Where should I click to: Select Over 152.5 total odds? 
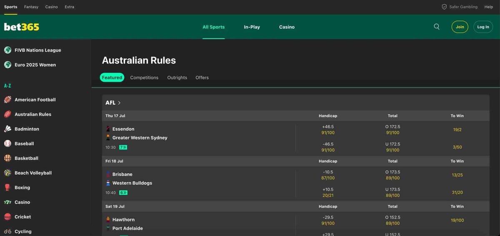click(392, 220)
